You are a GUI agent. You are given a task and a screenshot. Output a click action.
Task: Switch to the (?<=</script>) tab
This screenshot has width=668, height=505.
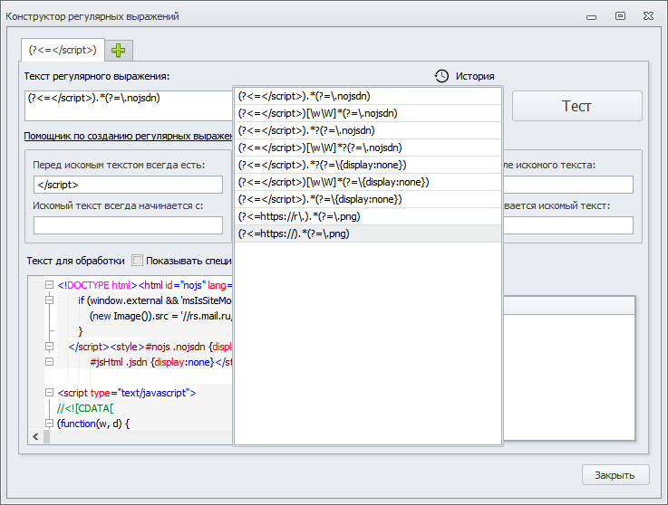63,49
